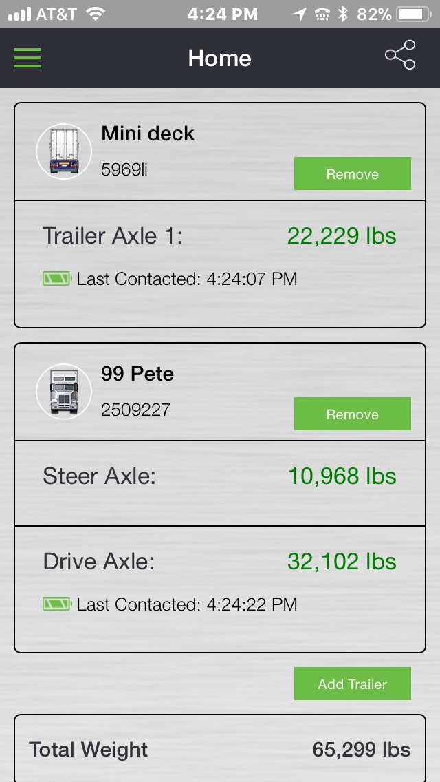Tap the Wi-Fi status icon
This screenshot has width=440, height=782.
tap(96, 14)
